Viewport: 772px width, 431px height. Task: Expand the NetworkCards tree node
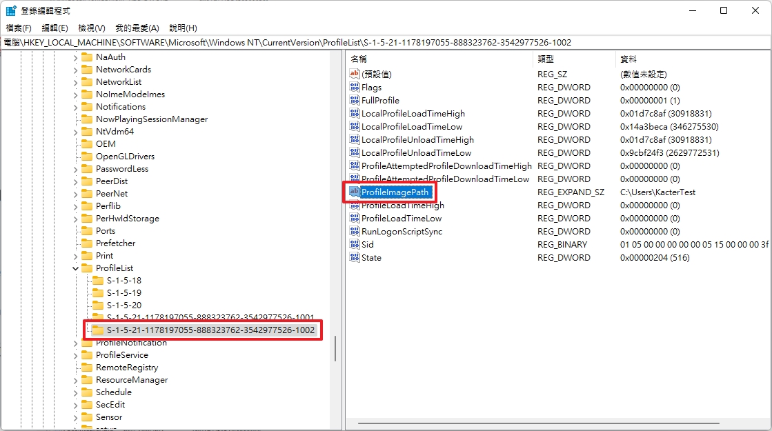(76, 70)
